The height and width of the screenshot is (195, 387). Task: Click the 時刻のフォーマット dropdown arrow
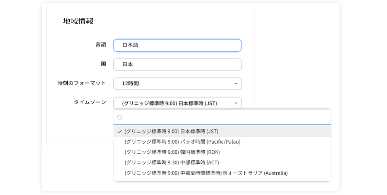[x=236, y=84]
